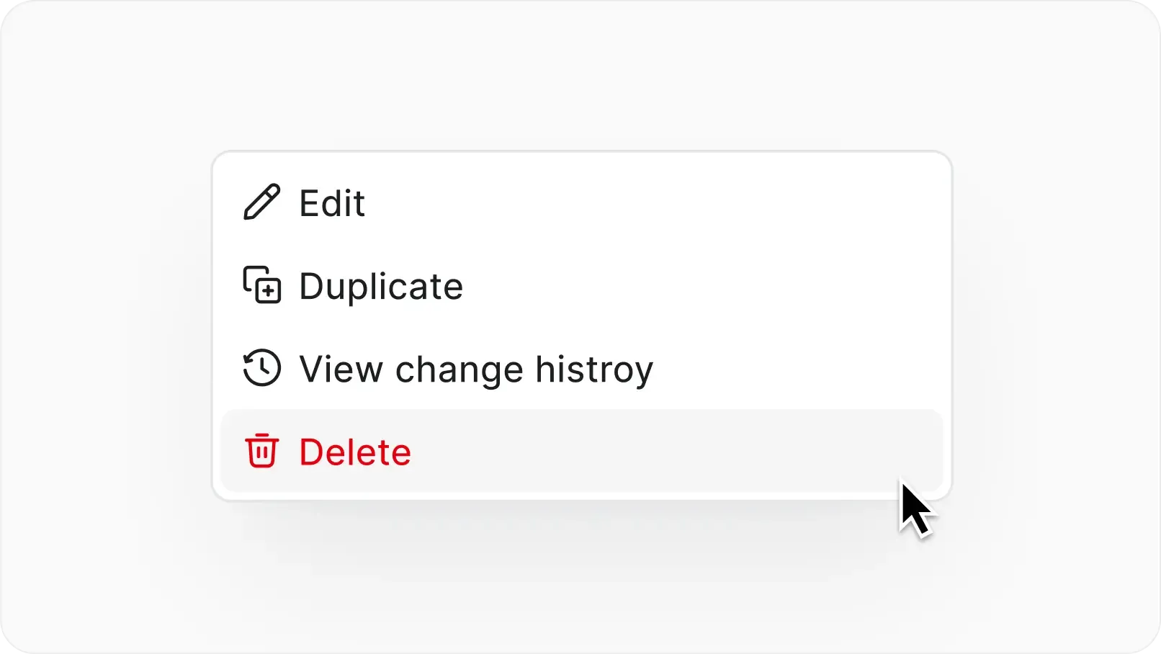The height and width of the screenshot is (654, 1161).
Task: Select the copy icon next to Duplicate
Action: point(262,285)
